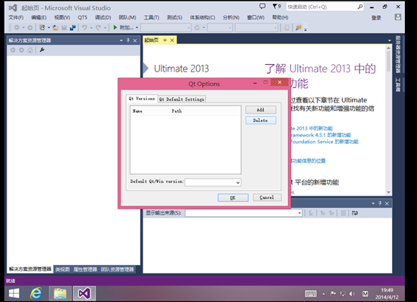Click the Solution Explorer forward arrow icon
The height and width of the screenshot is (302, 417).
pos(22,50)
